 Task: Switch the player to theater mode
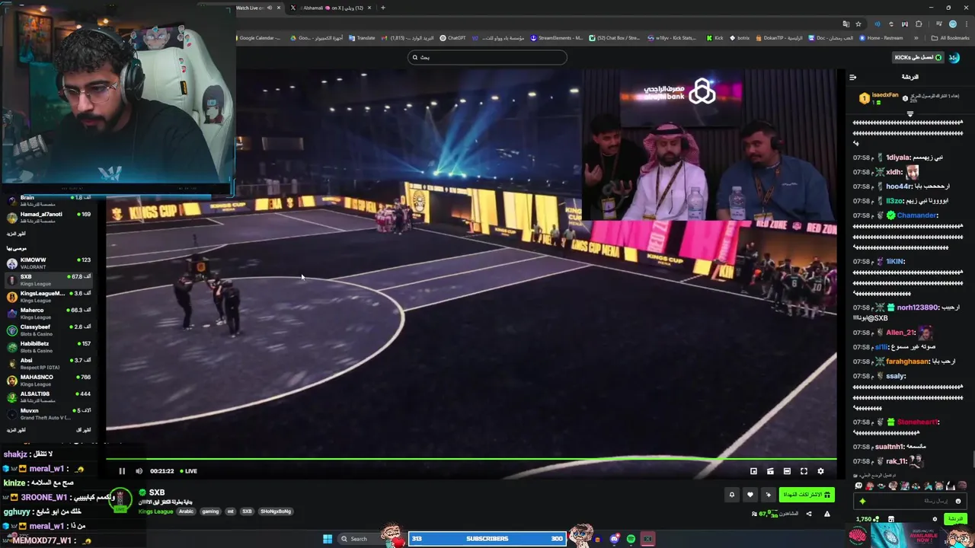click(787, 471)
